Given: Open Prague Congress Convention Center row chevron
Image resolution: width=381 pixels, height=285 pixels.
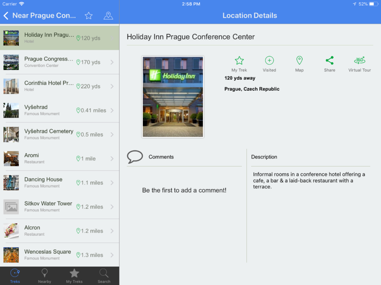Looking at the screenshot, I should [x=112, y=62].
